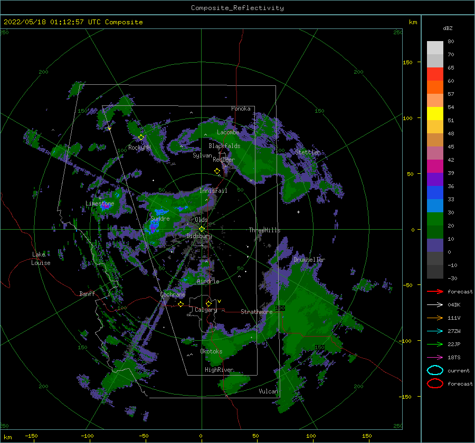Click the Composite_Reflectivity title
This screenshot has height=443, width=475.
click(237, 8)
